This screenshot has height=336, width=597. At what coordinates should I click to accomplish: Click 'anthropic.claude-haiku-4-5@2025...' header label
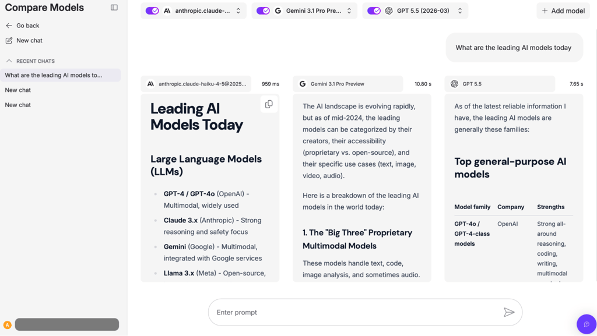[x=202, y=84]
